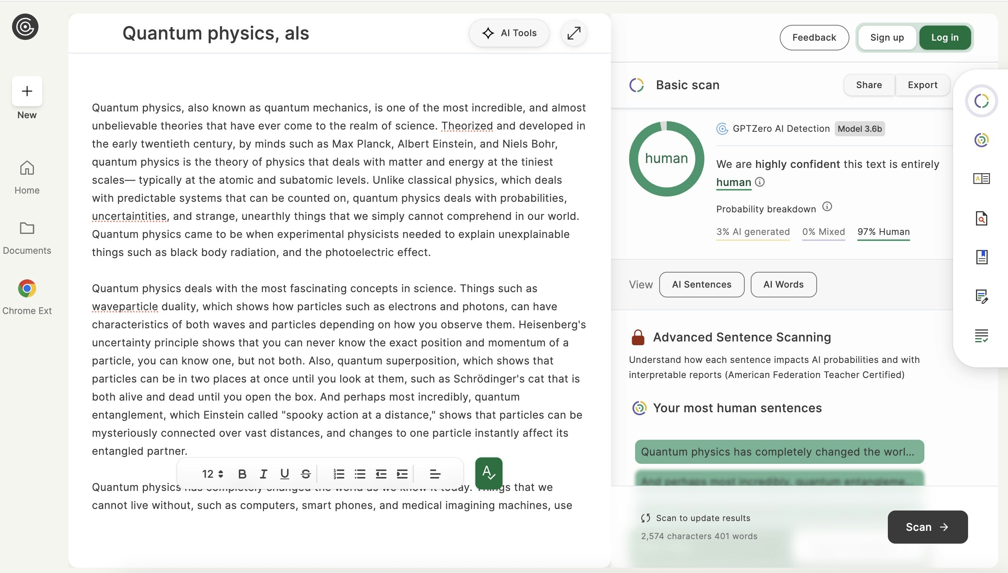Decrease indent in formatting toolbar
This screenshot has height=573, width=1008.
[x=381, y=474]
